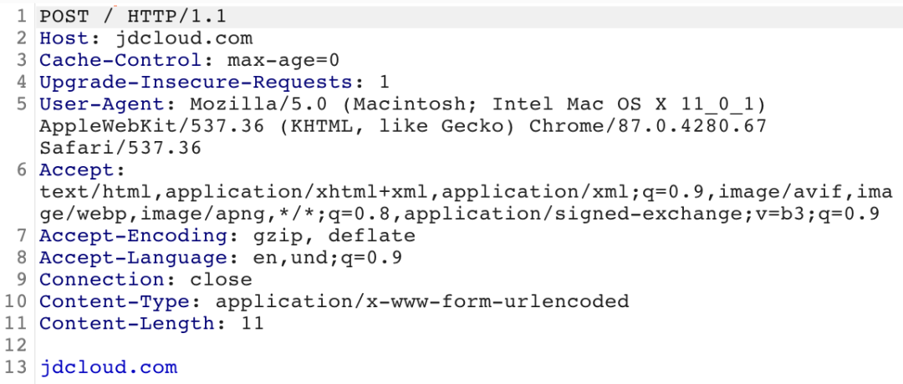Click the Accept-Language header name
Screen dimensions: 903x384
coord(131,257)
